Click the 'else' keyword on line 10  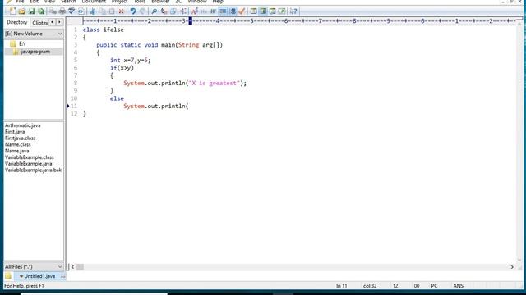click(x=117, y=98)
